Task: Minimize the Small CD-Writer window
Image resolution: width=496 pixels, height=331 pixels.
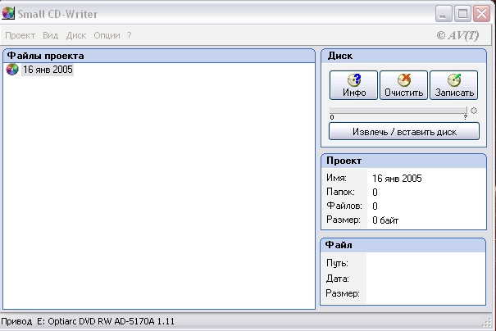Action: pos(444,14)
